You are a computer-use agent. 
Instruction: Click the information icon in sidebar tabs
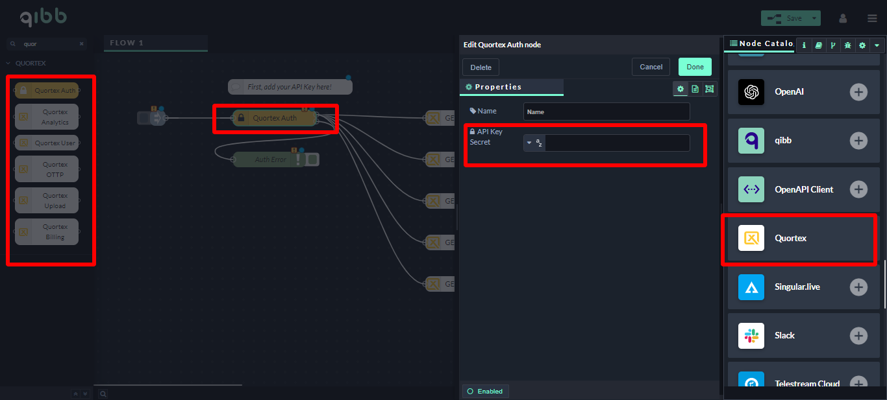[x=804, y=45]
